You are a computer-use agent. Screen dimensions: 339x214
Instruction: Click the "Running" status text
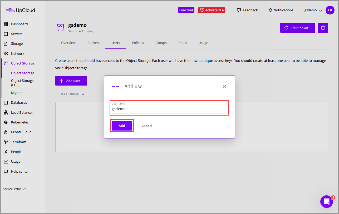88,31
